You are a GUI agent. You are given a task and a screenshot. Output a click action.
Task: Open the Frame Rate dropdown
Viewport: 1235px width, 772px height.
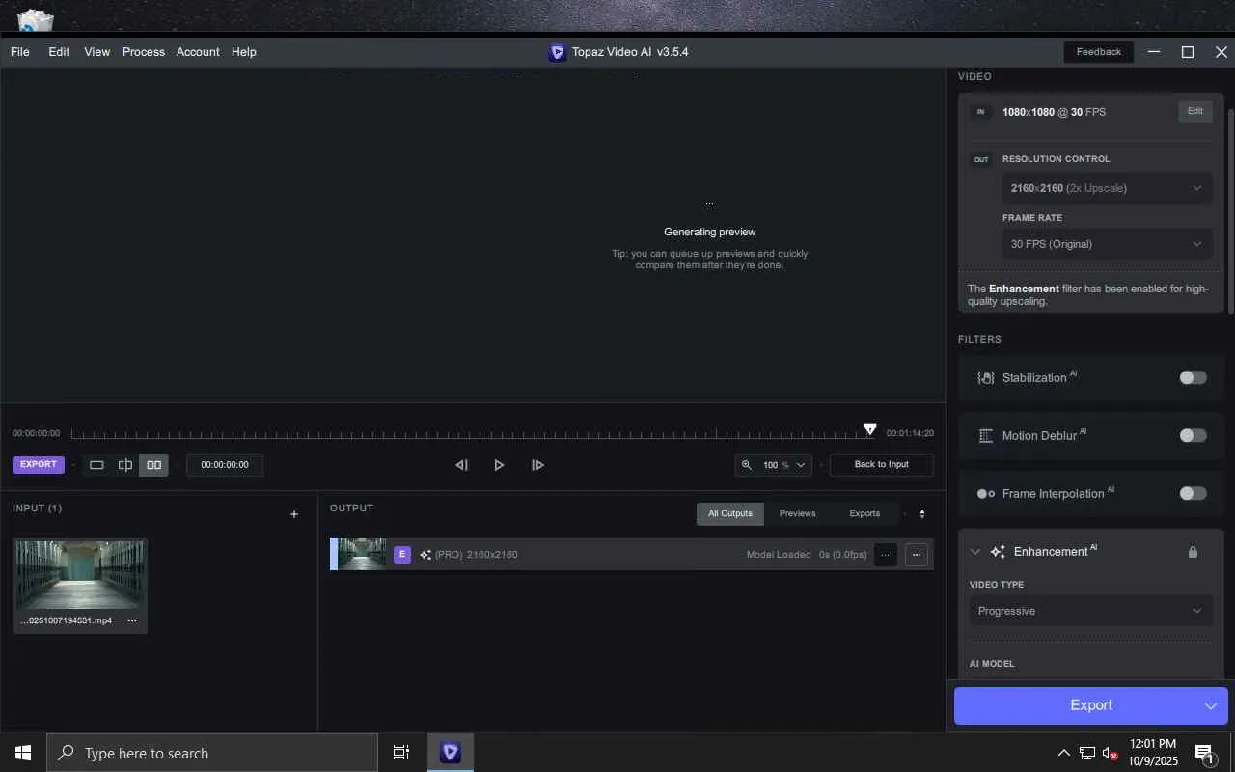[x=1108, y=244]
